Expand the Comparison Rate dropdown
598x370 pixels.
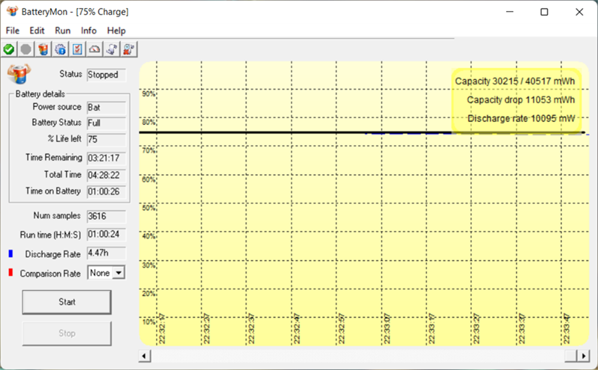[x=117, y=274]
